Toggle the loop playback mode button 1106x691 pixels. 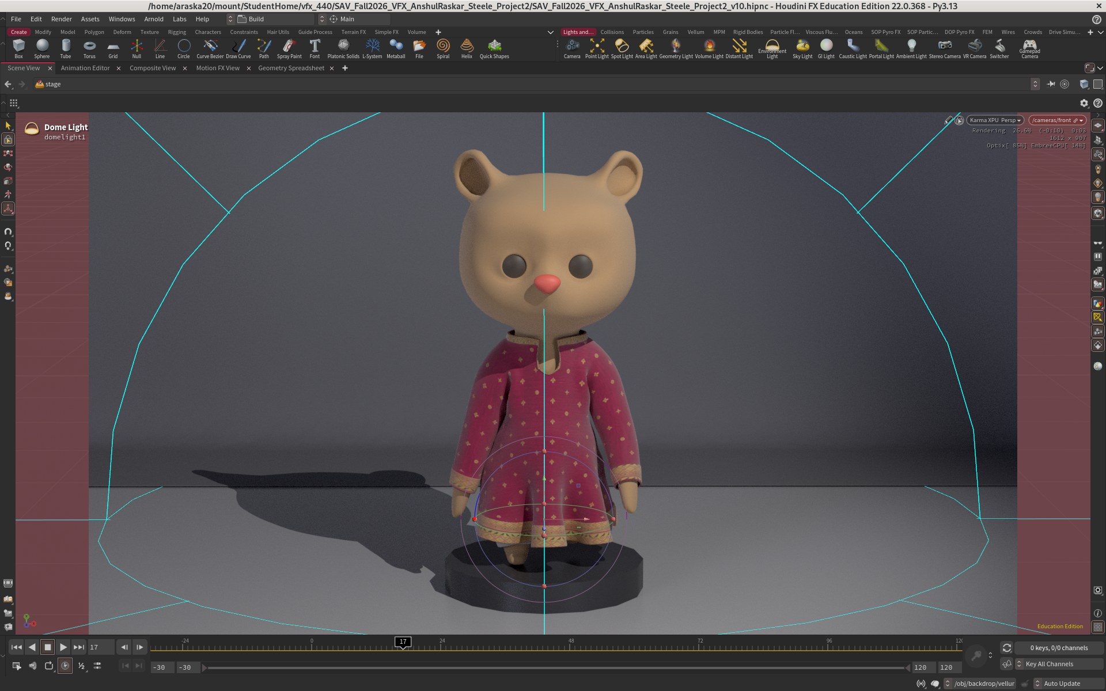coord(49,666)
